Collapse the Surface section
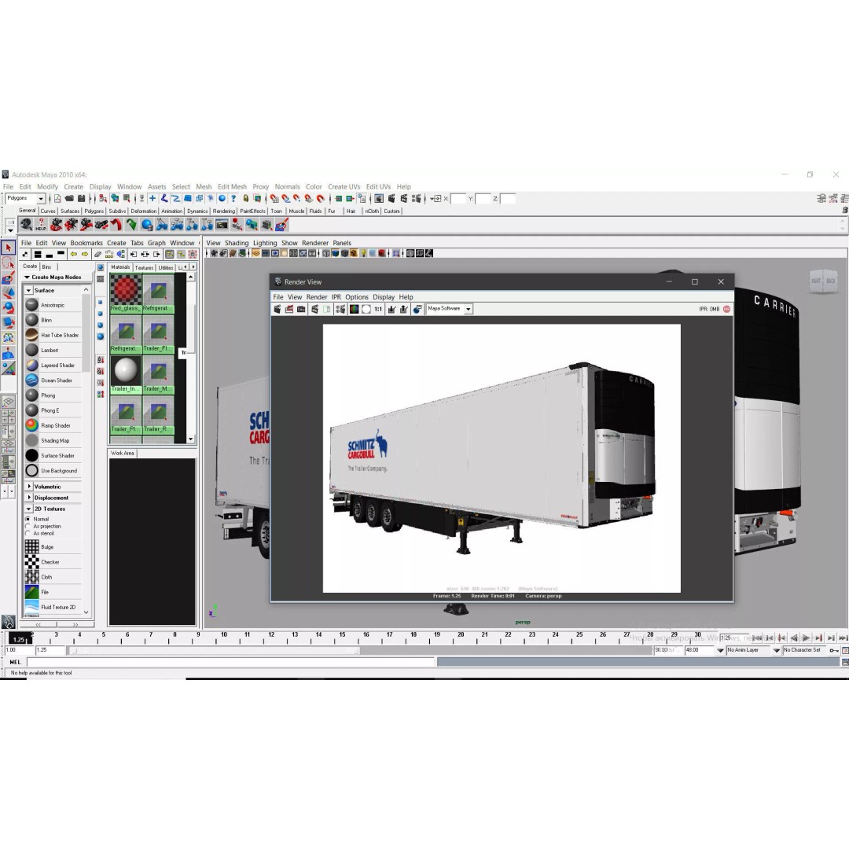Image resolution: width=849 pixels, height=849 pixels. point(29,290)
